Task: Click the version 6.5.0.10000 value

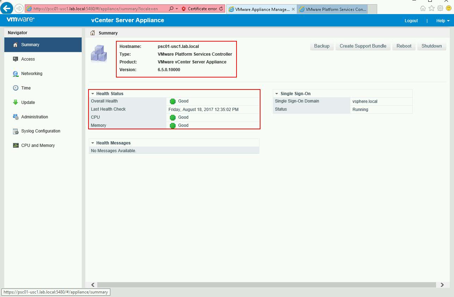Action: [169, 70]
